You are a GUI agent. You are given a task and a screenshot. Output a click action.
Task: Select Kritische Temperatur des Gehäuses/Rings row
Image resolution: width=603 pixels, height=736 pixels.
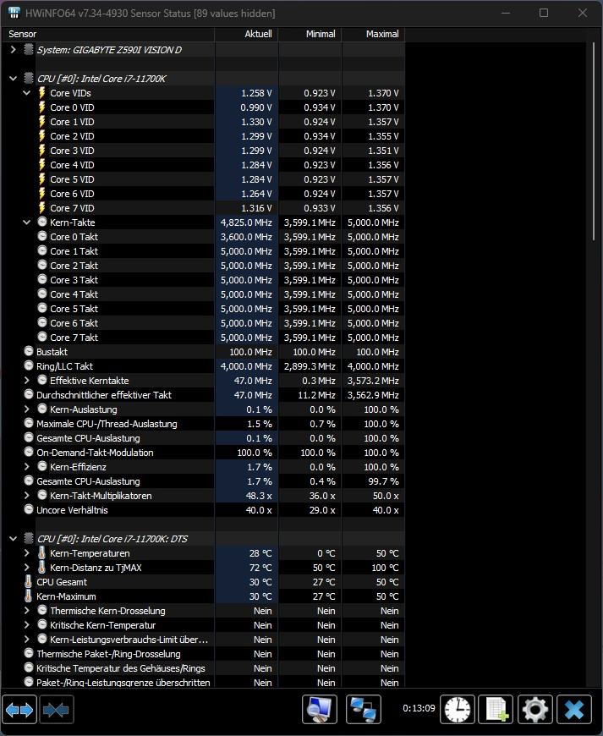pyautogui.click(x=202, y=668)
